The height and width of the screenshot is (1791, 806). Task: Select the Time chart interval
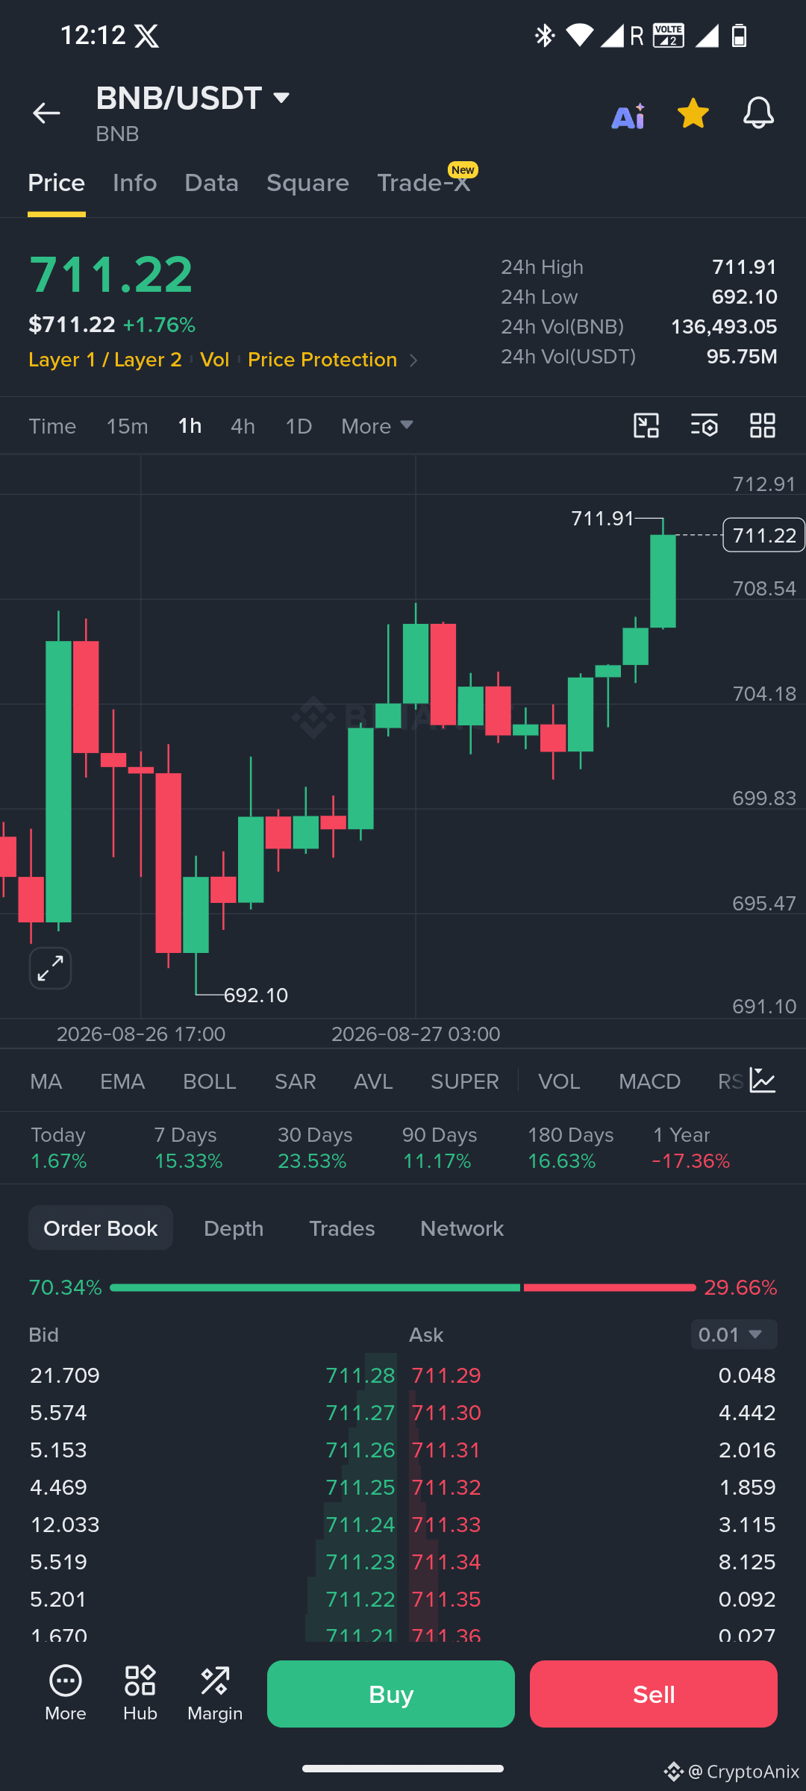coord(52,426)
